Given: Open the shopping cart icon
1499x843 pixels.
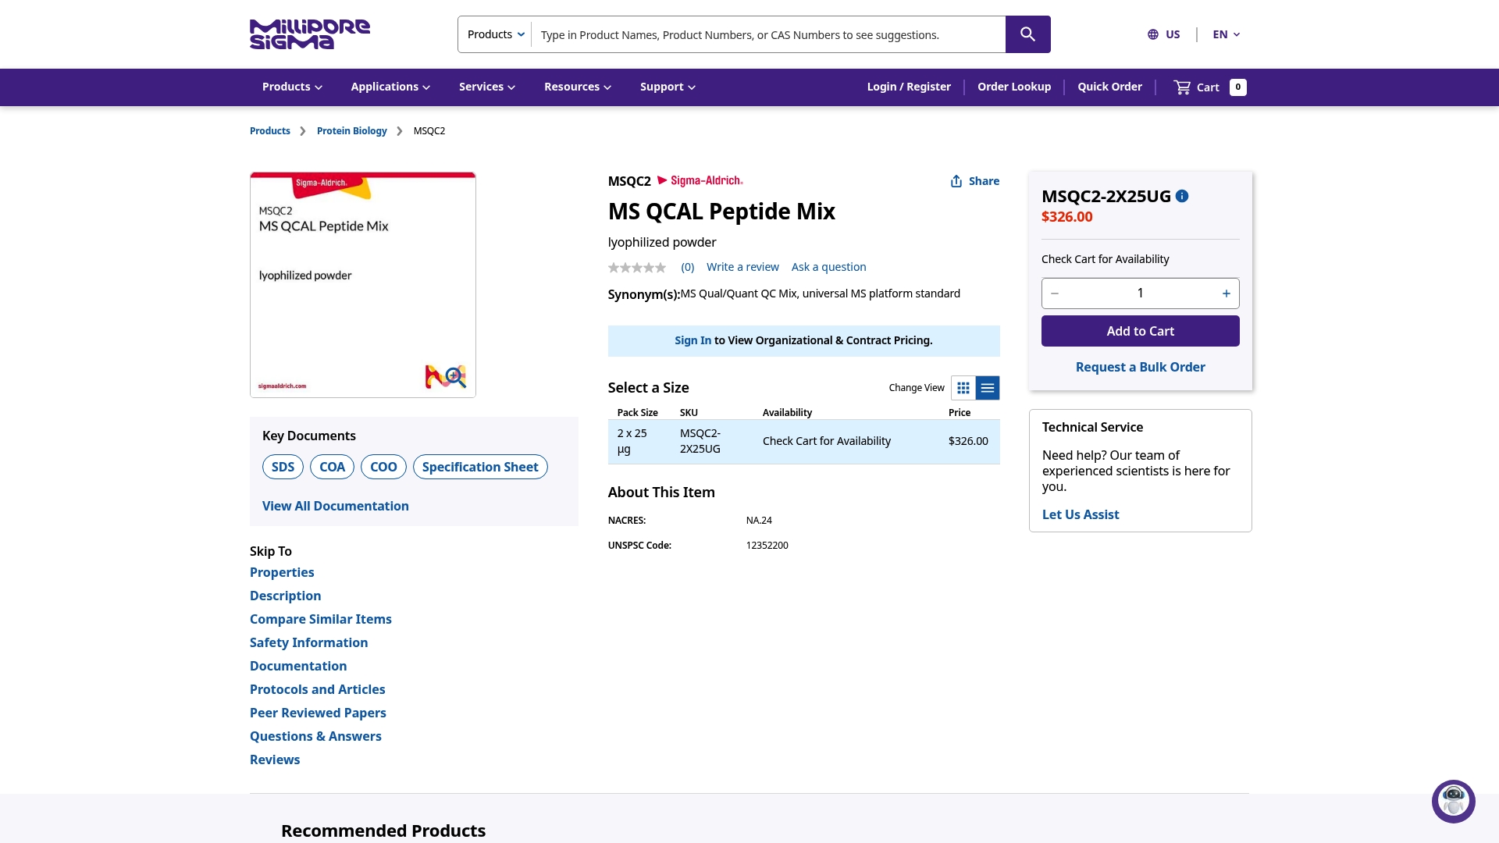Looking at the screenshot, I should tap(1182, 87).
